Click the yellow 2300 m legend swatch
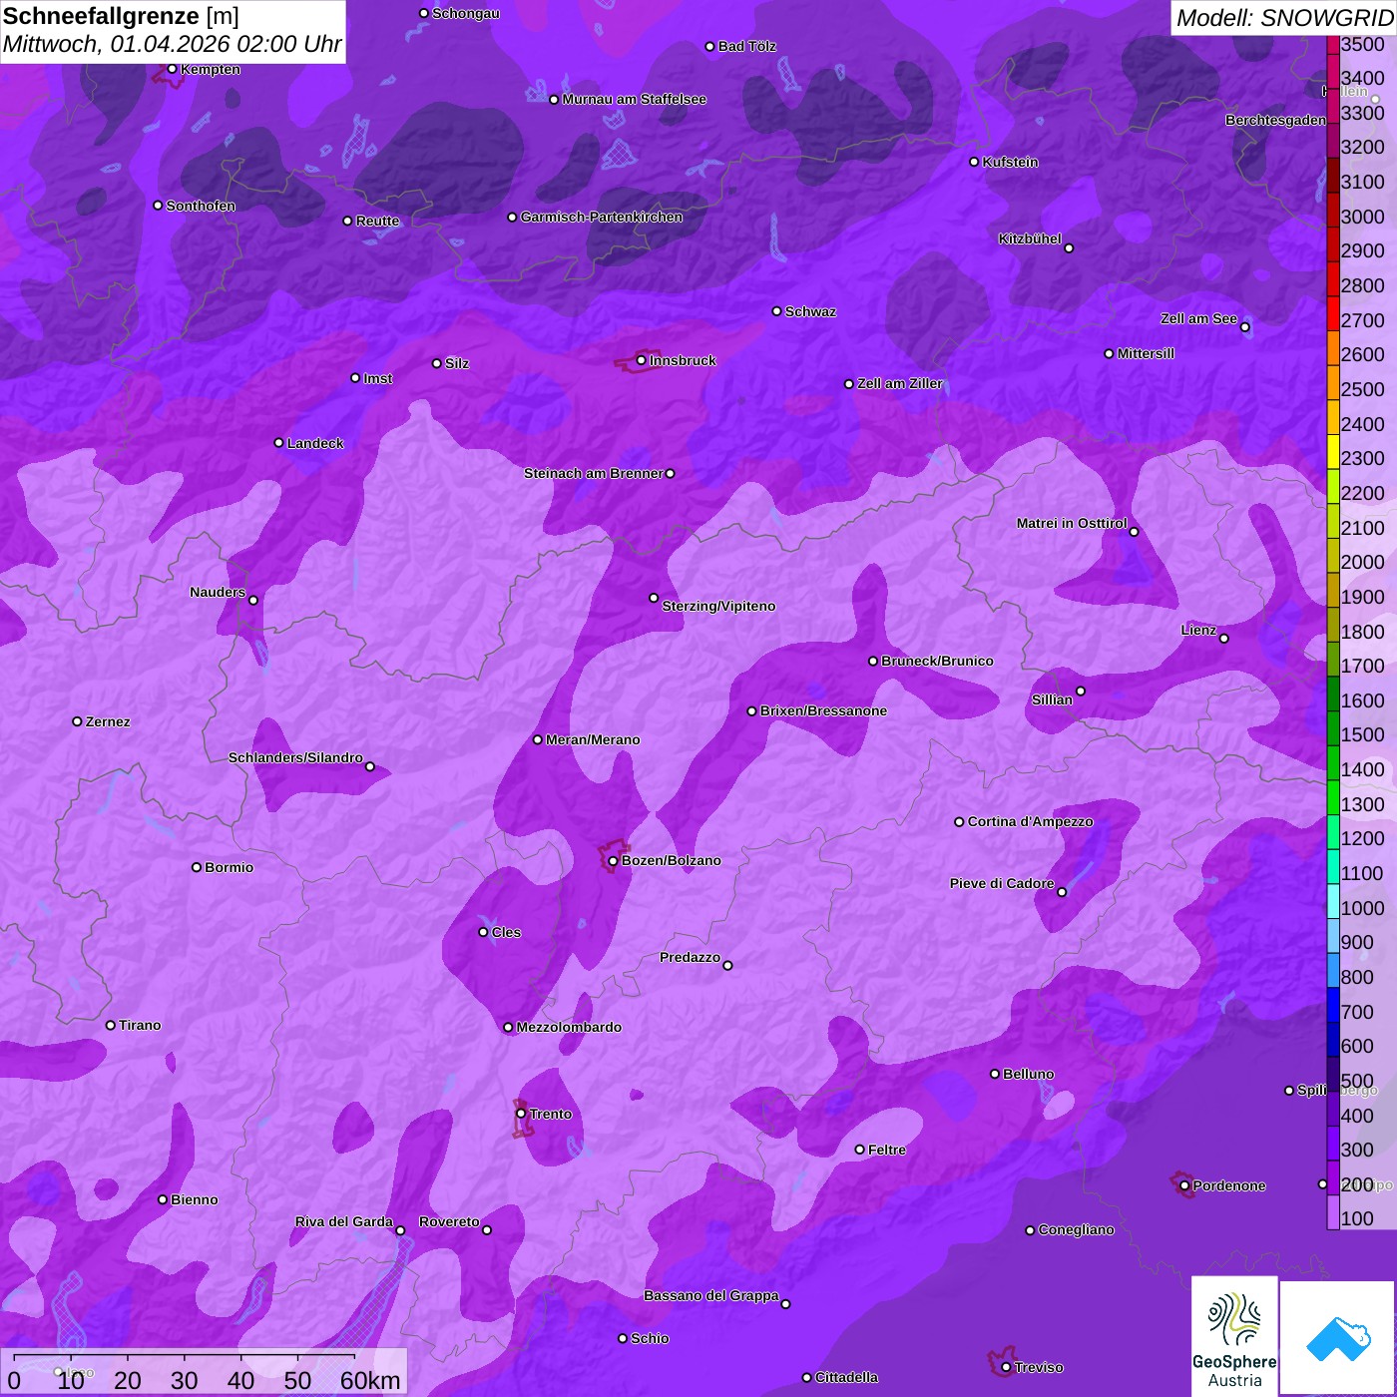The image size is (1397, 1397). coord(1333,452)
